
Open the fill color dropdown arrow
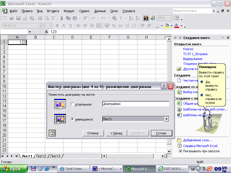172,26
